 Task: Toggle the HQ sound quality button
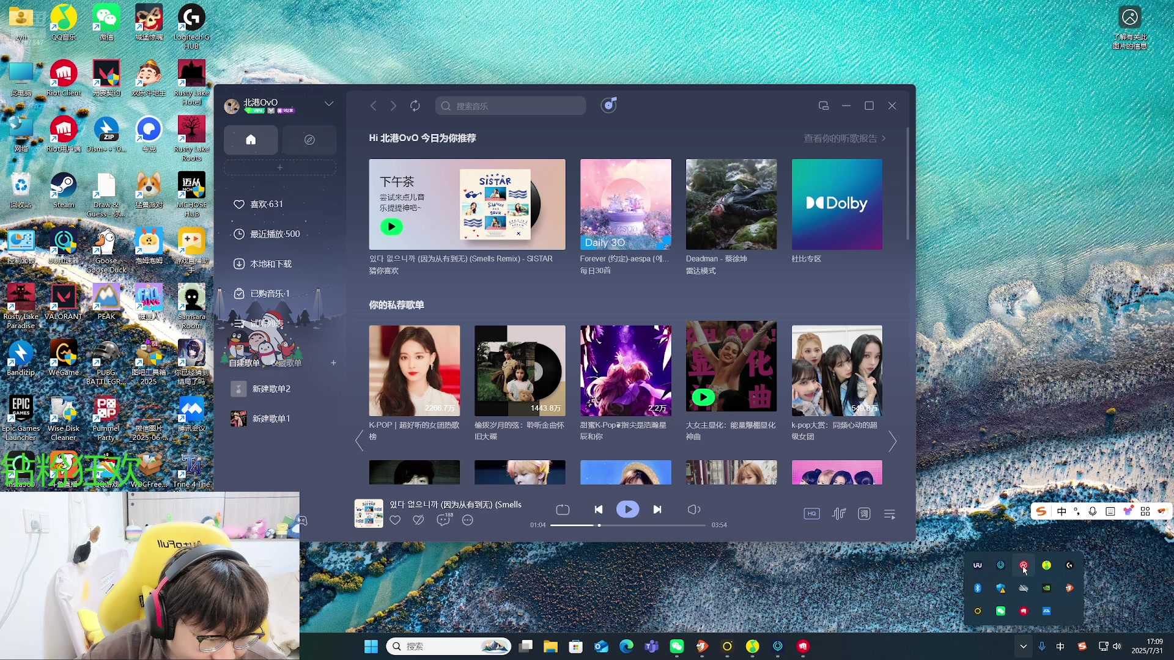(x=811, y=513)
